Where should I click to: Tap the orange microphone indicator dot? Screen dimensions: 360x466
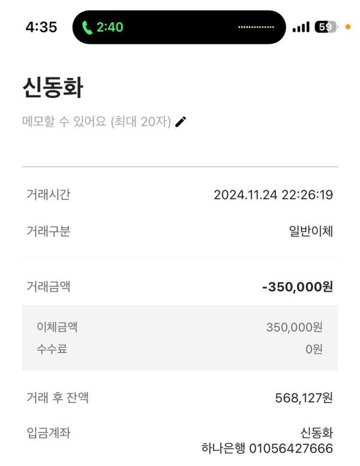pyautogui.click(x=347, y=27)
